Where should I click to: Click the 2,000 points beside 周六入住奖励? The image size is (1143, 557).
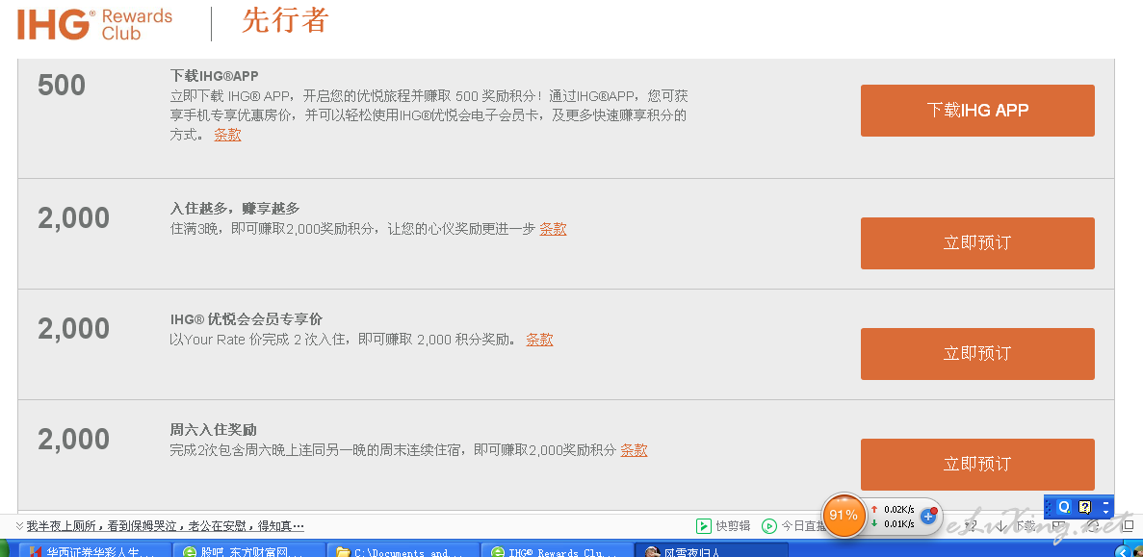pyautogui.click(x=73, y=439)
